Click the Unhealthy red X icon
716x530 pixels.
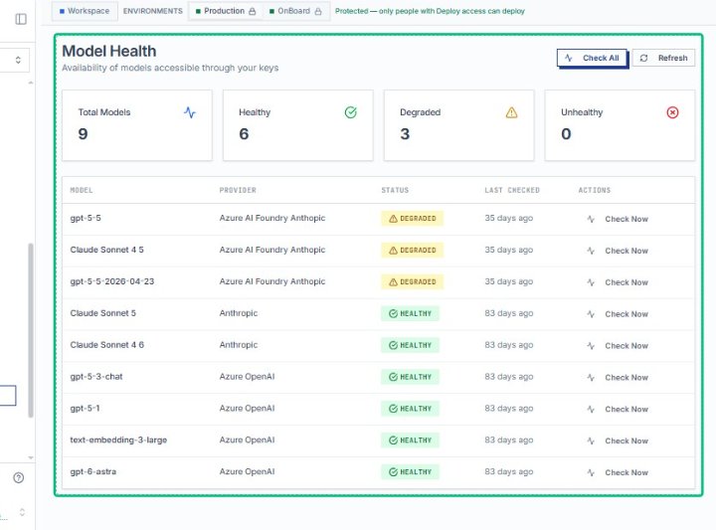(672, 112)
